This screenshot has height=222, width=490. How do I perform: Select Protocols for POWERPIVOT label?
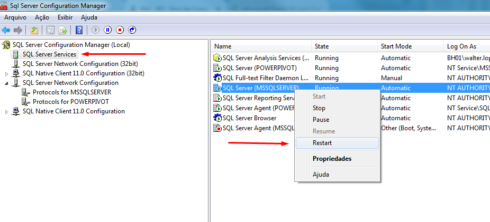[x=70, y=102]
